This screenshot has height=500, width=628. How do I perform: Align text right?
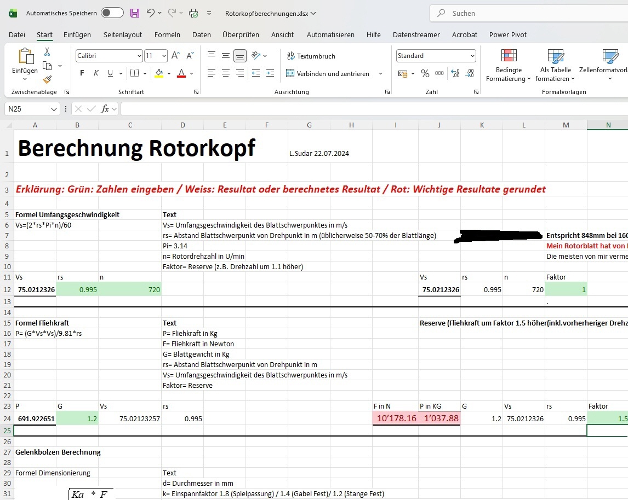240,73
